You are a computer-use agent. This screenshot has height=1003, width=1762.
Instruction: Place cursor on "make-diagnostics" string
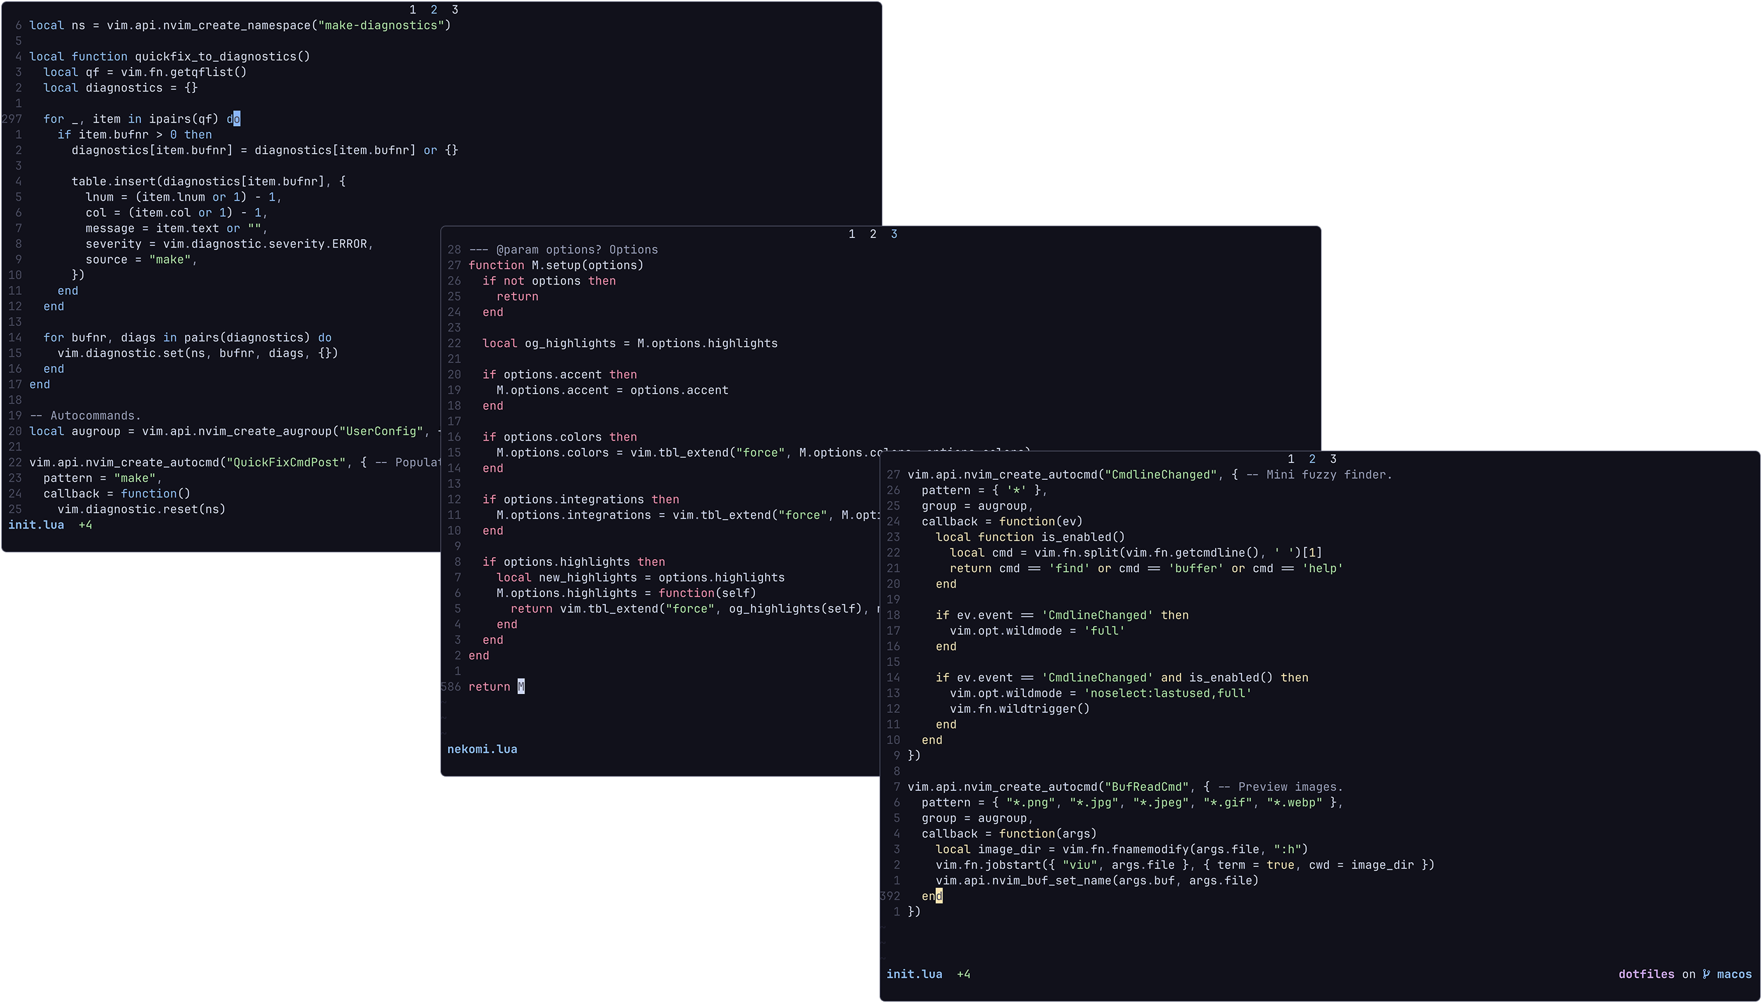pos(381,26)
